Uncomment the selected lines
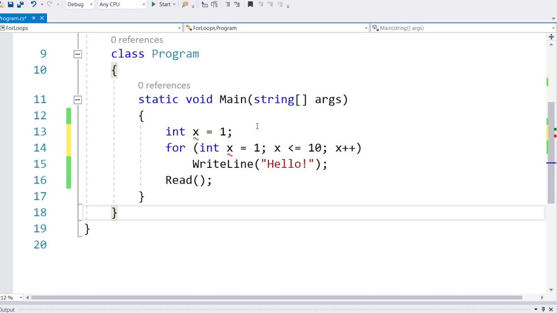This screenshot has height=313, width=557. pos(237,4)
